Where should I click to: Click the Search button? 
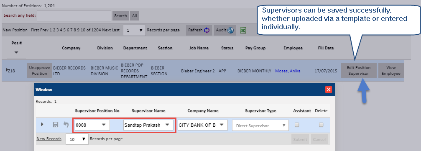120,16
